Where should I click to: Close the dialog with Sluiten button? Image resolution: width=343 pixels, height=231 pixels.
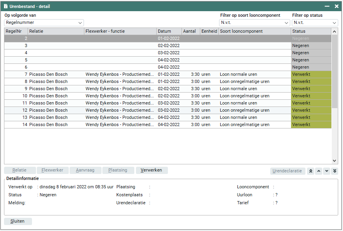18,221
